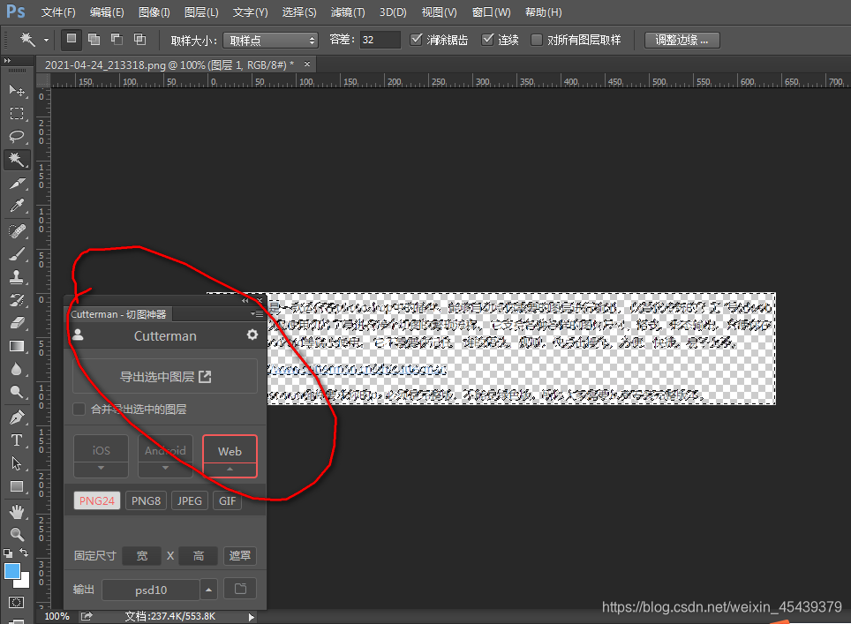Image resolution: width=851 pixels, height=624 pixels.
Task: Click the foreground color swatch
Action: click(12, 571)
